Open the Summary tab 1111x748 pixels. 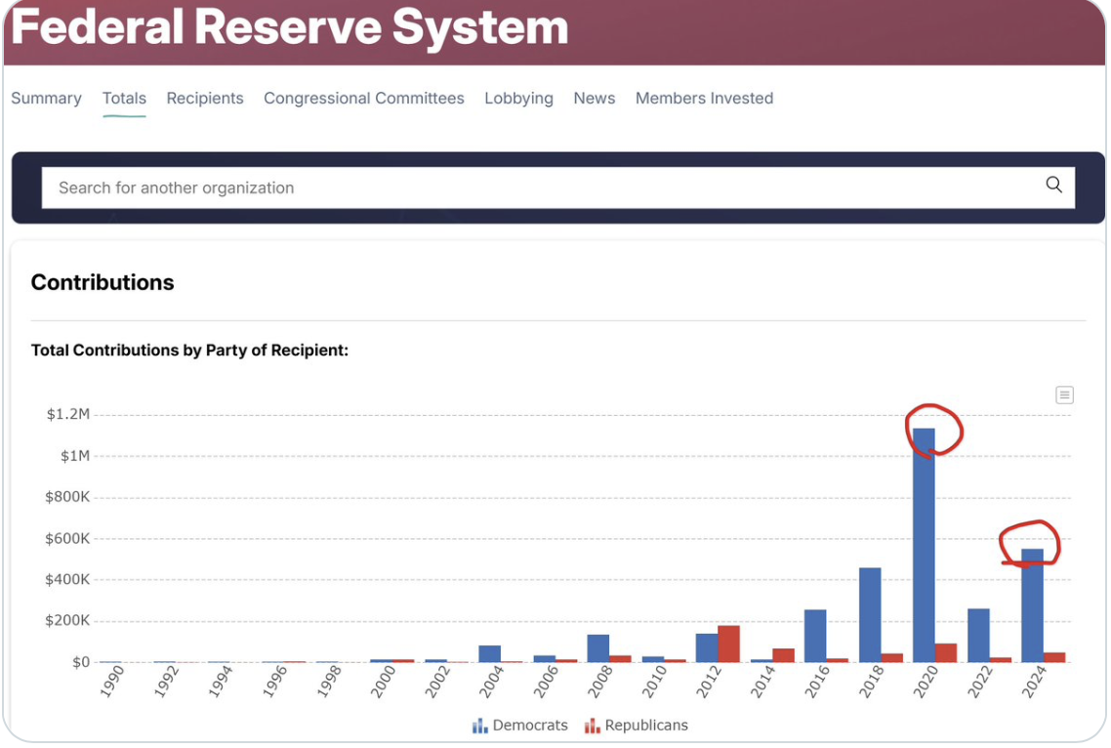pyautogui.click(x=46, y=99)
